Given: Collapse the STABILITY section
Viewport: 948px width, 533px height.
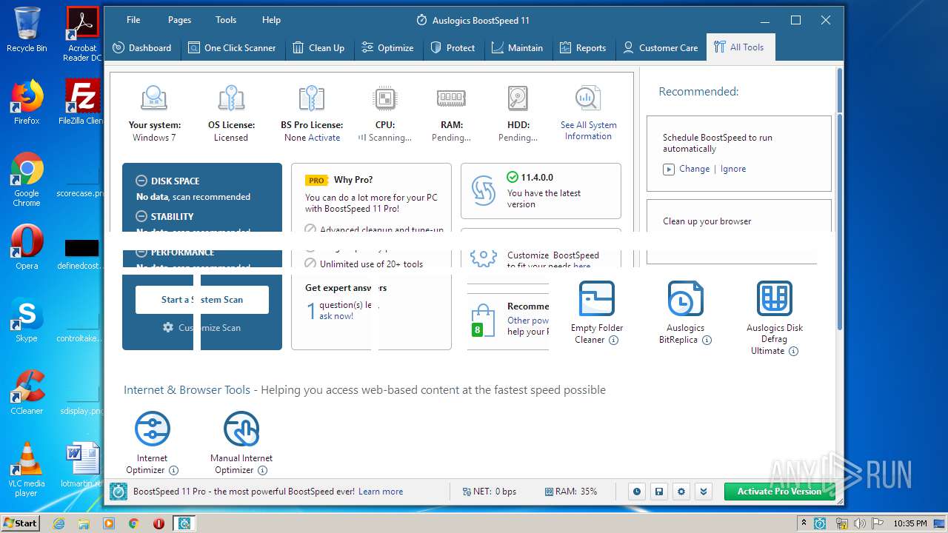Looking at the screenshot, I should point(141,216).
